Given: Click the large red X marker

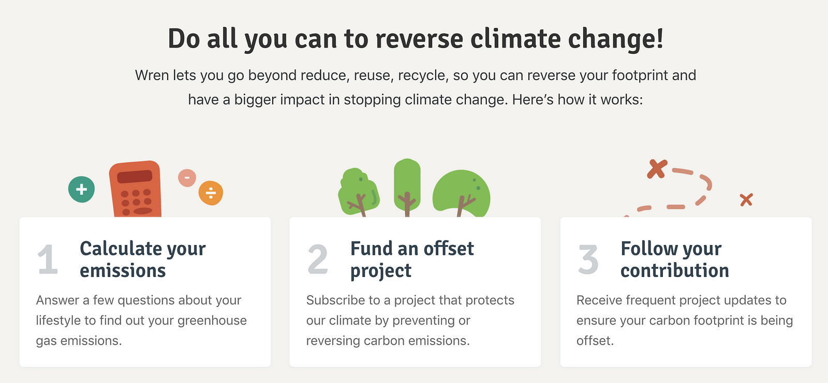Looking at the screenshot, I should 657,169.
